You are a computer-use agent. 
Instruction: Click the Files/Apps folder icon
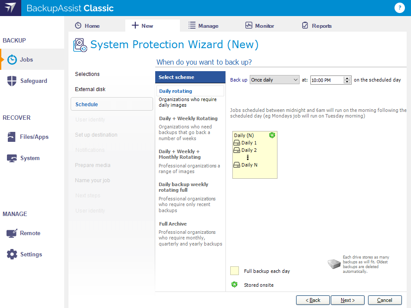coord(12,137)
